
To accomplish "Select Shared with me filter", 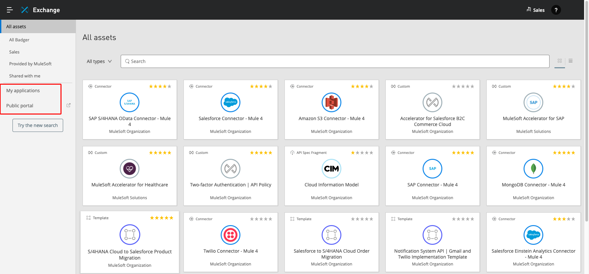I will (25, 76).
